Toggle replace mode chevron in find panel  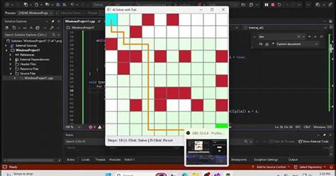pyautogui.click(x=255, y=37)
